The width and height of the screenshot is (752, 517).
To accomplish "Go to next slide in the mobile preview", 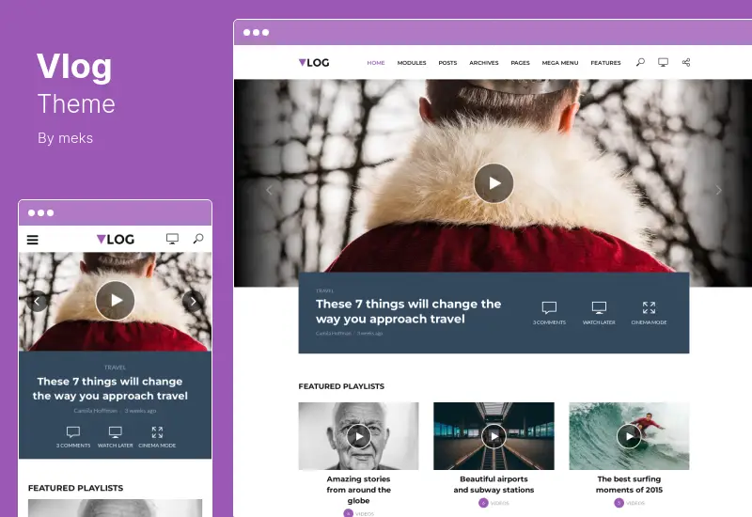I will click(x=193, y=301).
